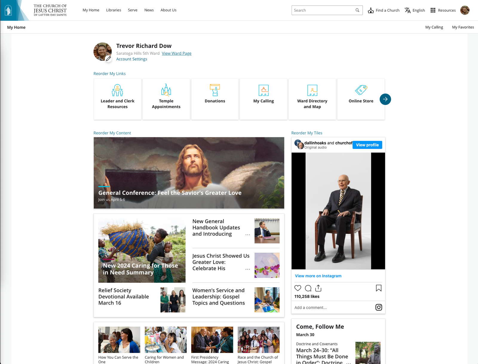Screen dimensions: 478x364
Task: Click View more on Instagram link
Action: 318,276
